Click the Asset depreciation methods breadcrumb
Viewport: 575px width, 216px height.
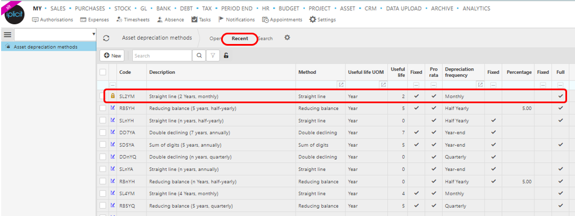pyautogui.click(x=157, y=38)
